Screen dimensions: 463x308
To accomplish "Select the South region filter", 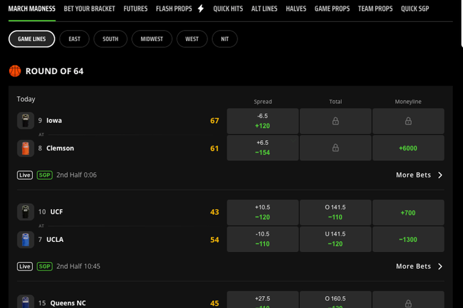I will coord(110,39).
